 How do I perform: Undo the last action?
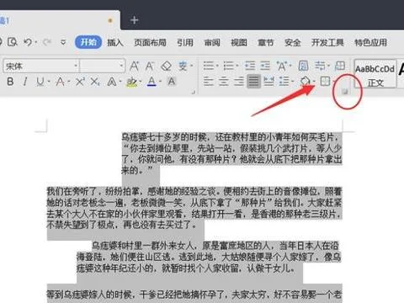click(x=28, y=42)
